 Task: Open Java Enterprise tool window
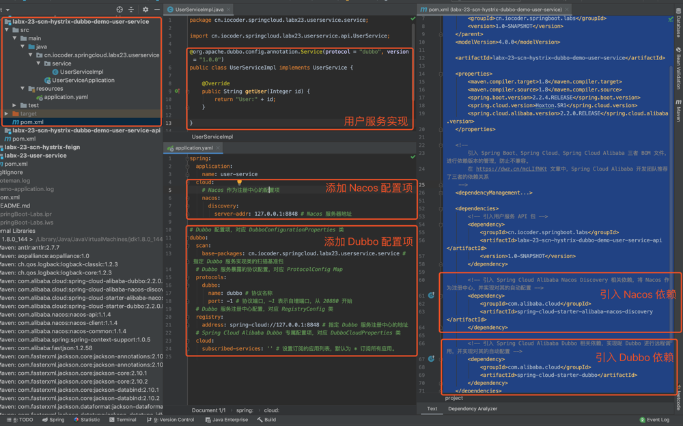coord(227,420)
